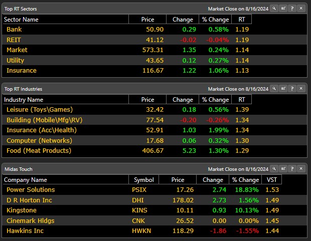Open the Leisure (Toys\Games) industry row

(40, 110)
